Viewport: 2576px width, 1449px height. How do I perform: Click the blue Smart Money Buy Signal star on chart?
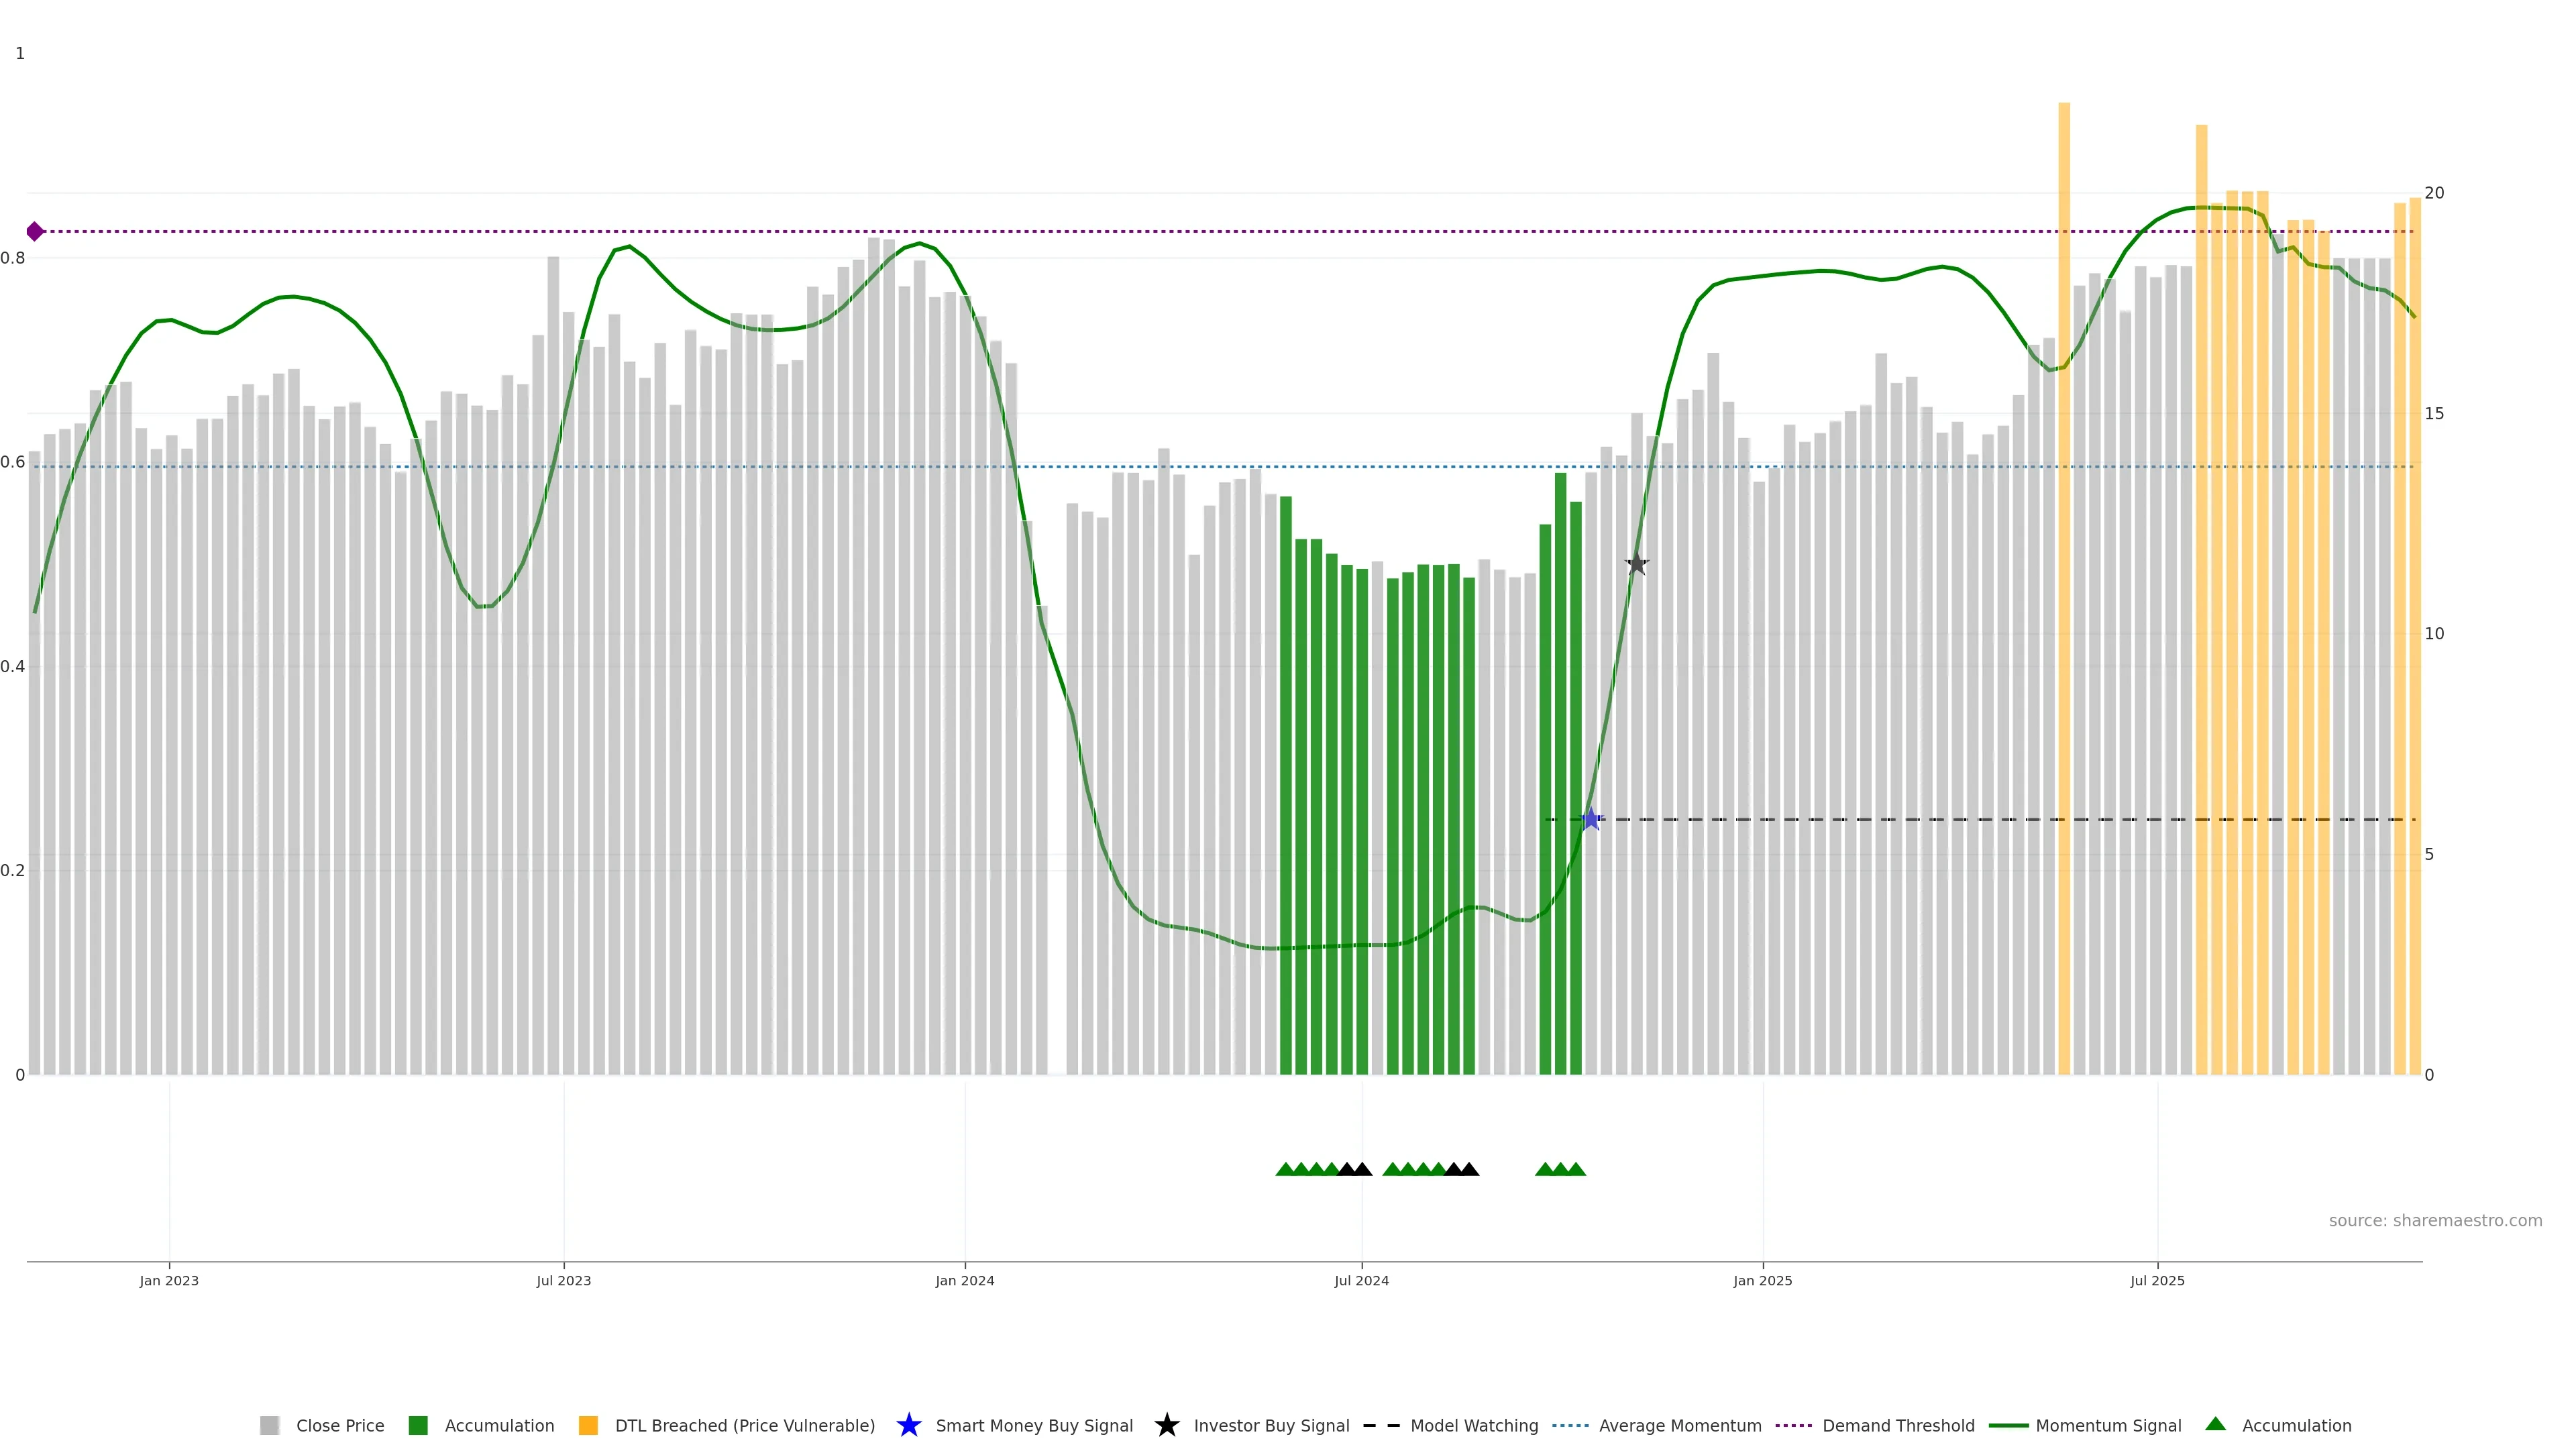pos(1591,819)
